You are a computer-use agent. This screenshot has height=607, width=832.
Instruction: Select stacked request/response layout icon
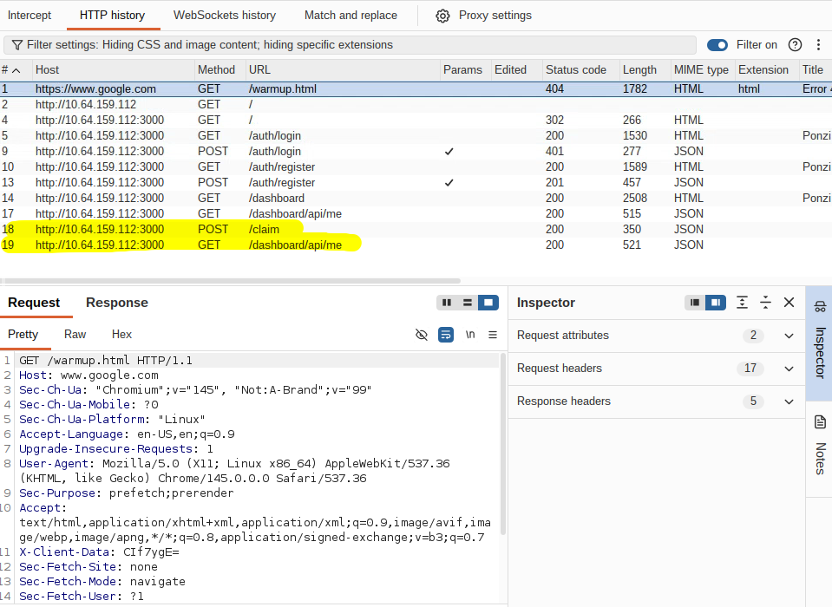pyautogui.click(x=468, y=303)
